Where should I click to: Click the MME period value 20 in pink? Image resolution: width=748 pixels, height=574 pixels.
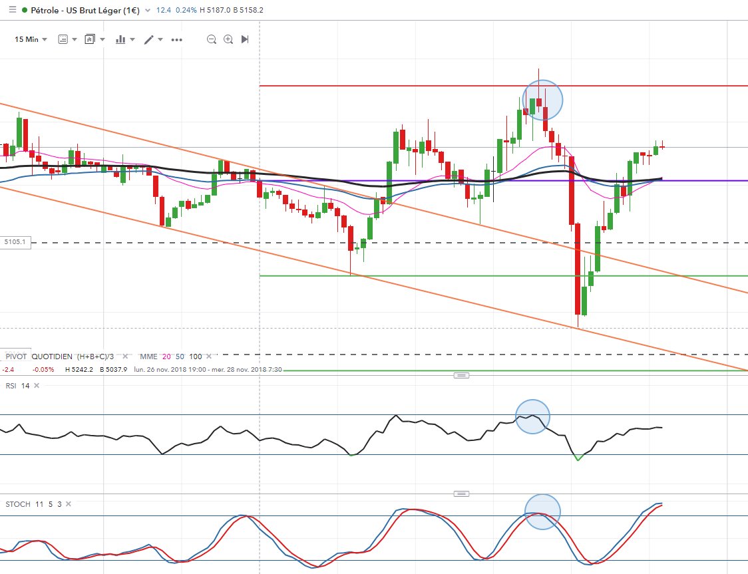pyautogui.click(x=166, y=357)
